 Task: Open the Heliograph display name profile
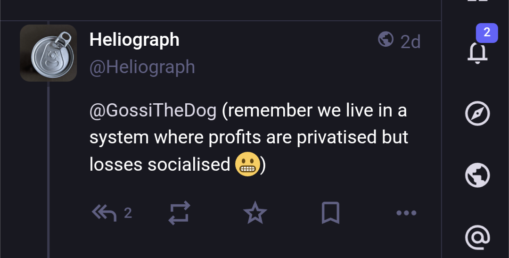tap(134, 40)
